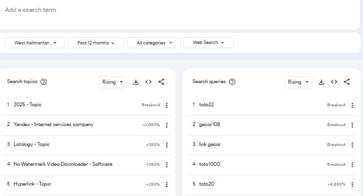The width and height of the screenshot is (363, 196).
Task: Click the Breakout label for toto1000
Action: click(336, 164)
